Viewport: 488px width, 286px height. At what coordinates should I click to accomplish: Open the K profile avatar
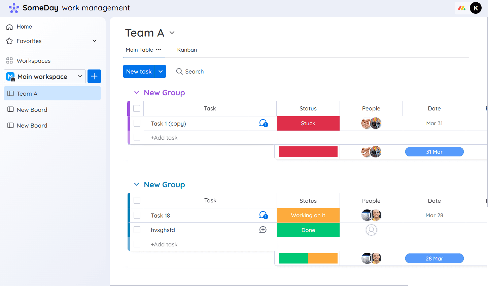tap(476, 8)
